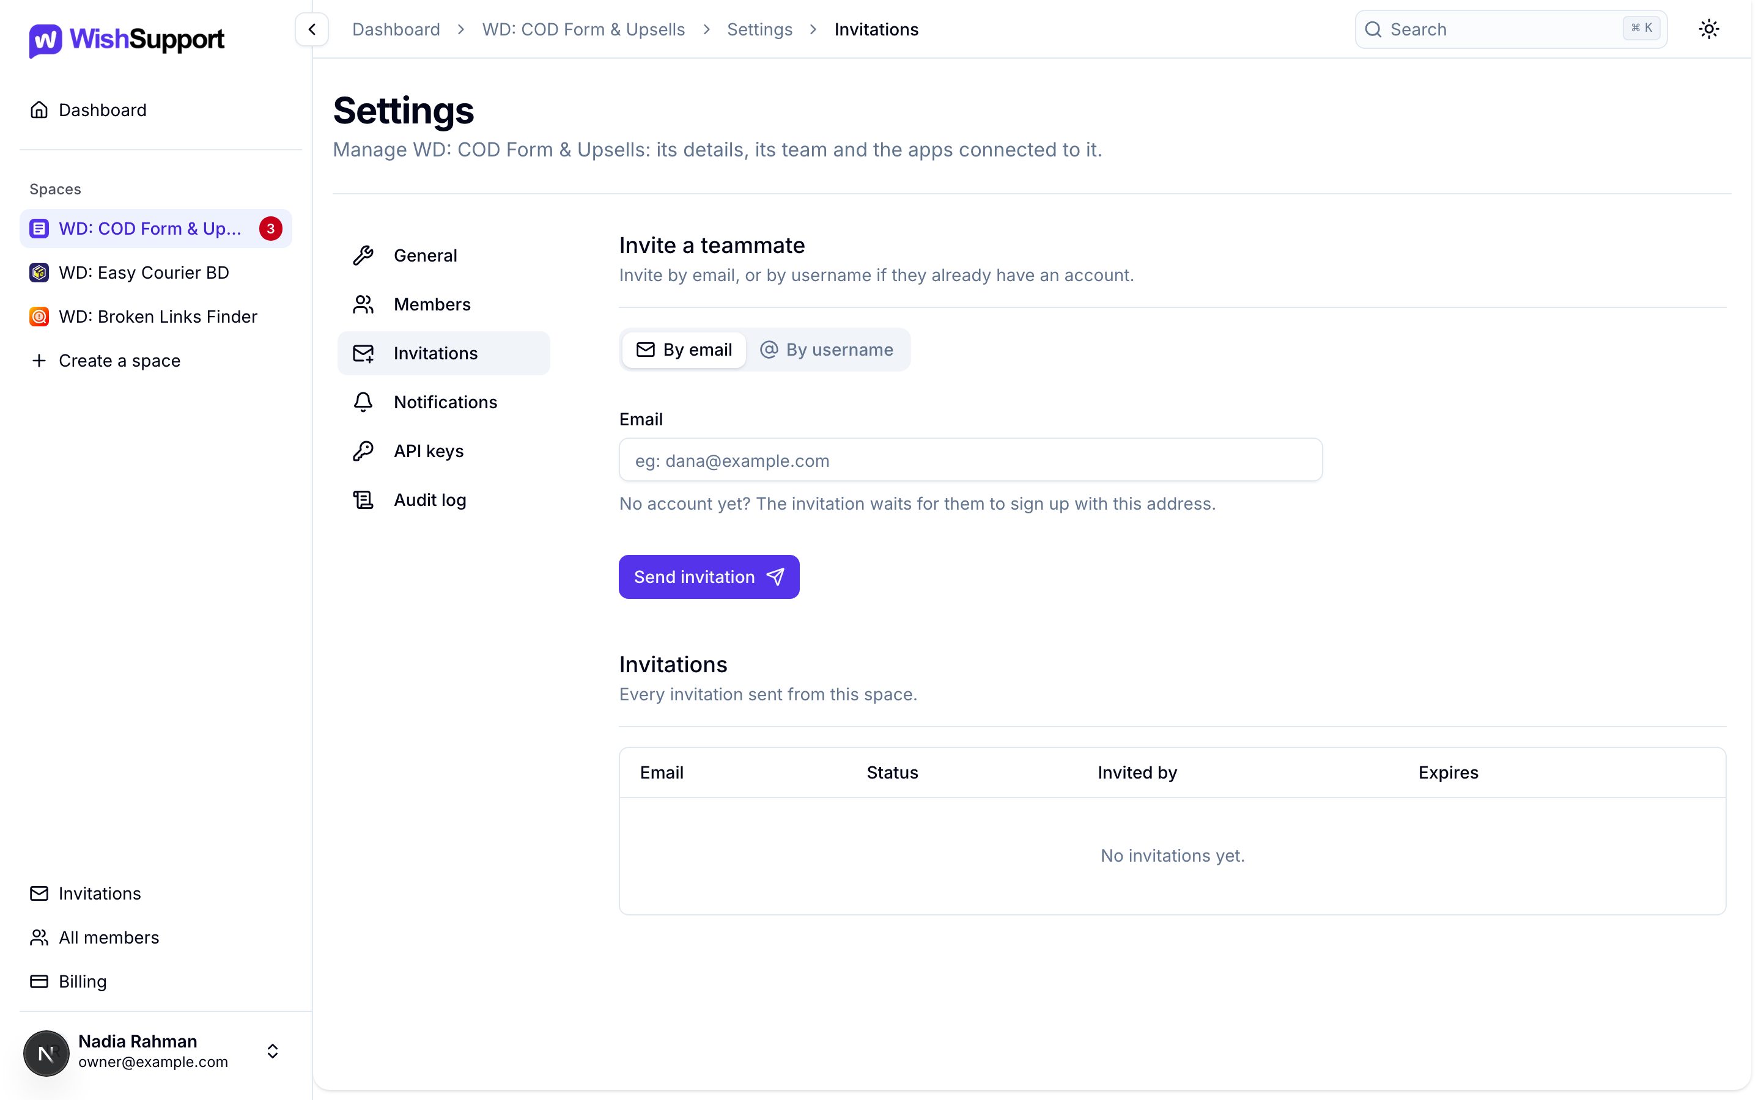Select WD: COD Form & Up... space
Viewport: 1761px width, 1100px height.
[x=156, y=229]
